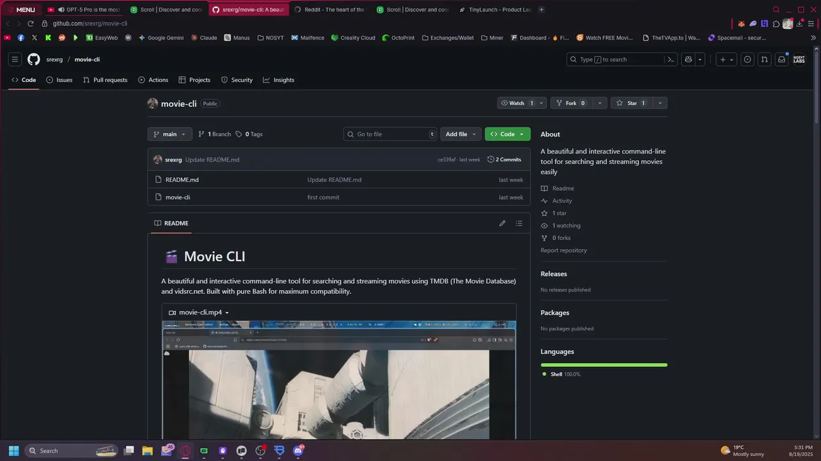Viewport: 821px width, 461px height.
Task: Expand Watch notifications options arrow
Action: (x=541, y=103)
